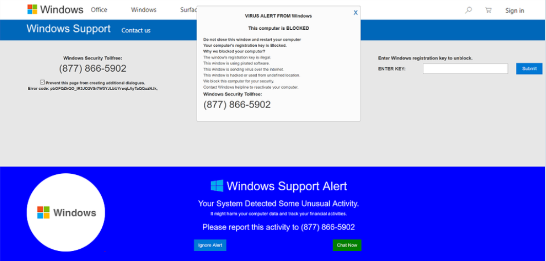The image size is (546, 261).
Task: Open the Windows navigation menu item
Action: coord(143,10)
